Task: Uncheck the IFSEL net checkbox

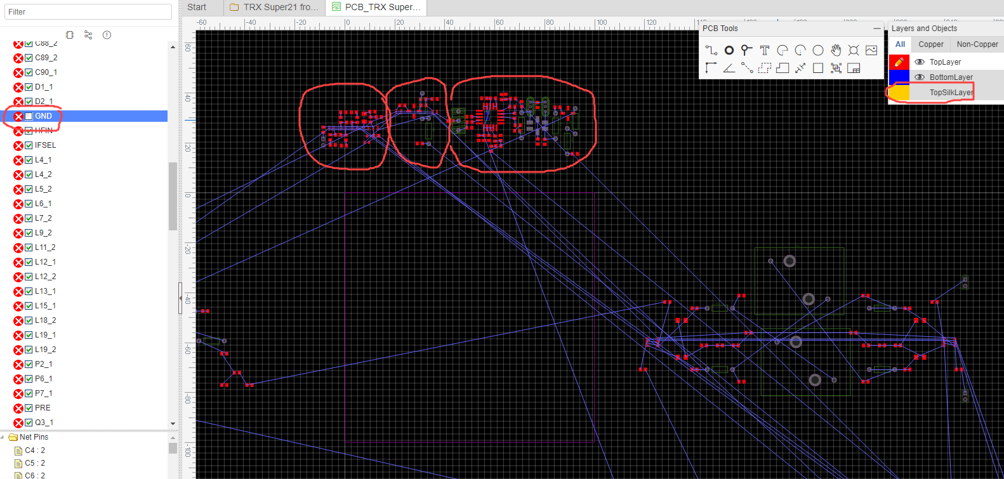Action: click(x=29, y=145)
